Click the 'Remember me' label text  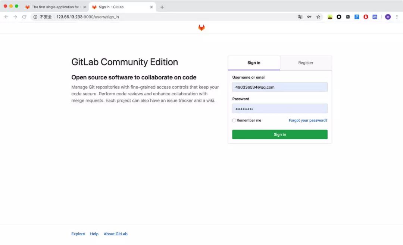point(249,120)
